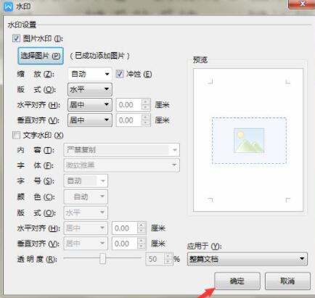The width and height of the screenshot is (315, 298).
Task: Click picture vertical offset input field
Action: click(x=128, y=120)
